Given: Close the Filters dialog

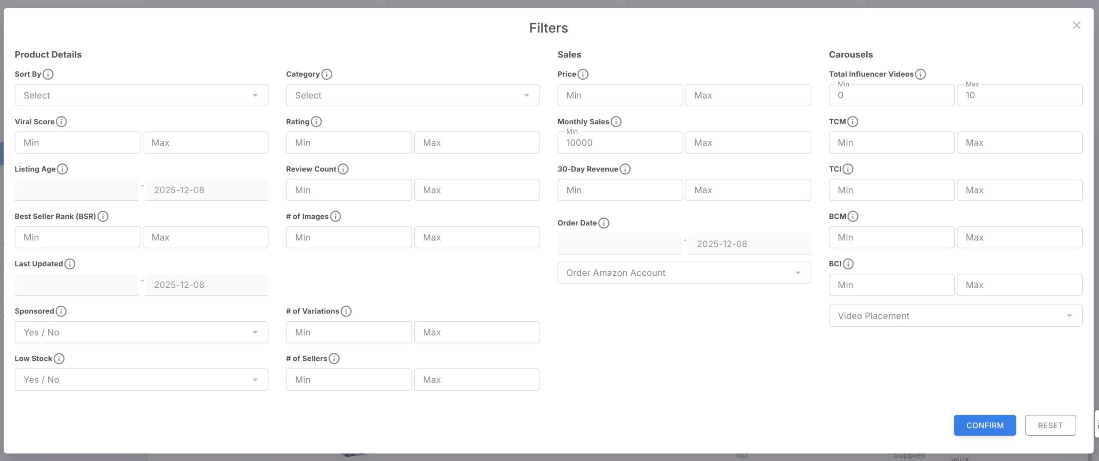Looking at the screenshot, I should pyautogui.click(x=1077, y=25).
